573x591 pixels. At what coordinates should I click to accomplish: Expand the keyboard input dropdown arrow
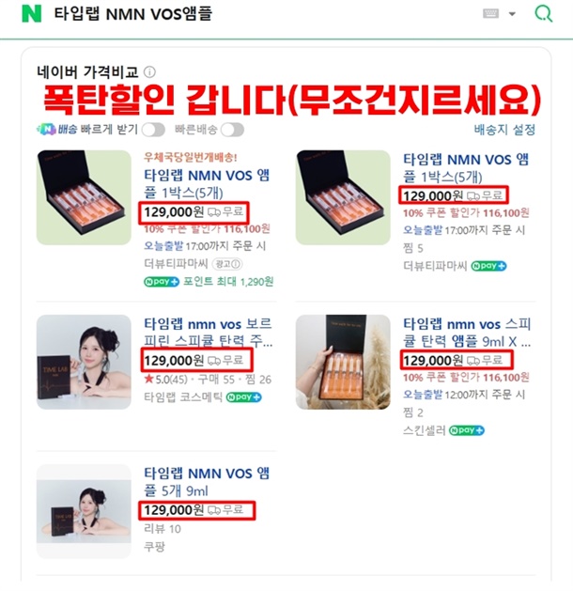coord(512,14)
